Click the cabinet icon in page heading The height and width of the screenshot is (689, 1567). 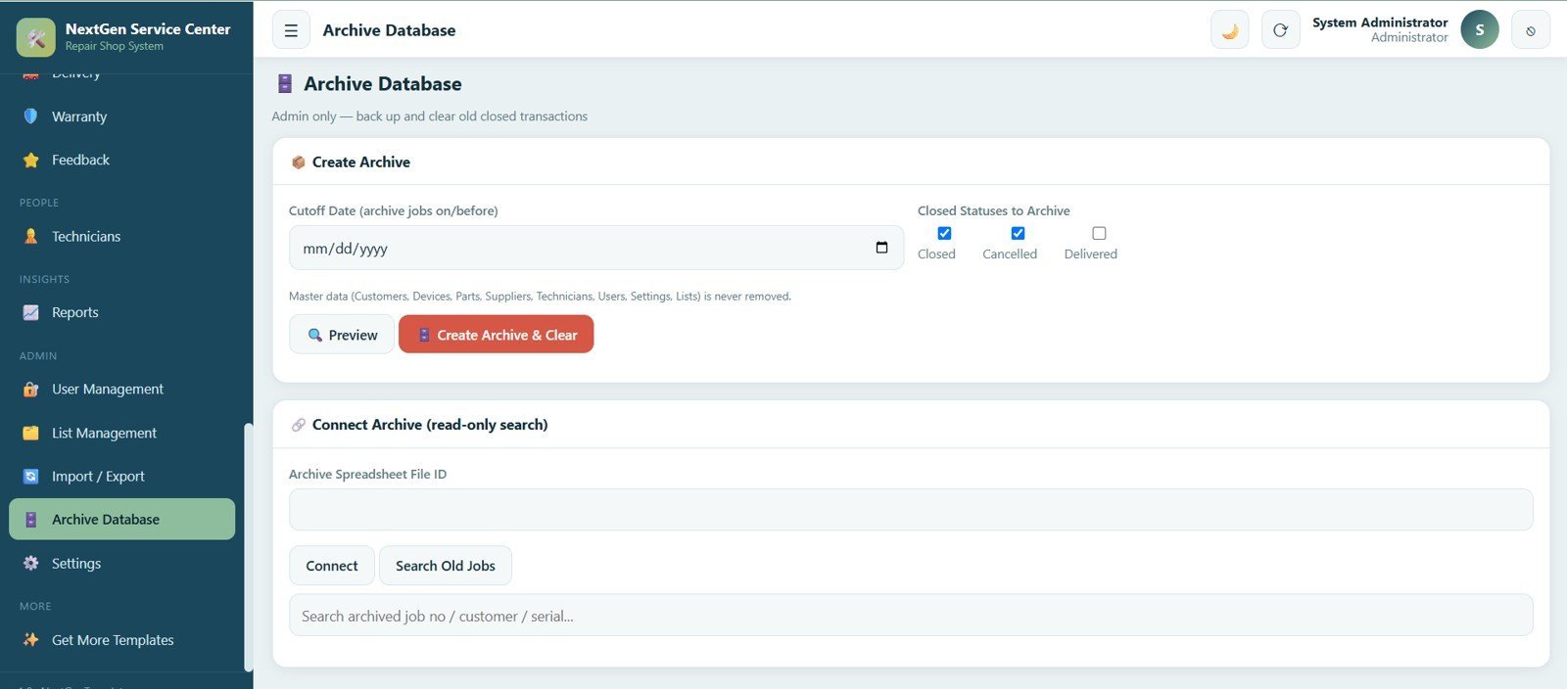coord(285,84)
